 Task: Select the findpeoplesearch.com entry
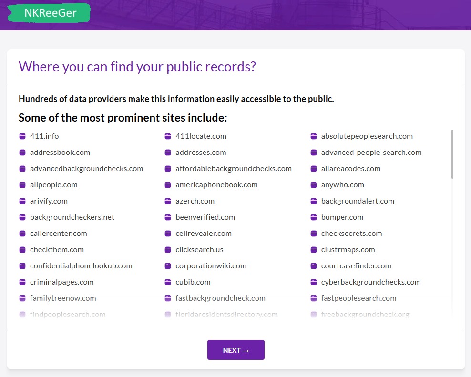[62, 315]
